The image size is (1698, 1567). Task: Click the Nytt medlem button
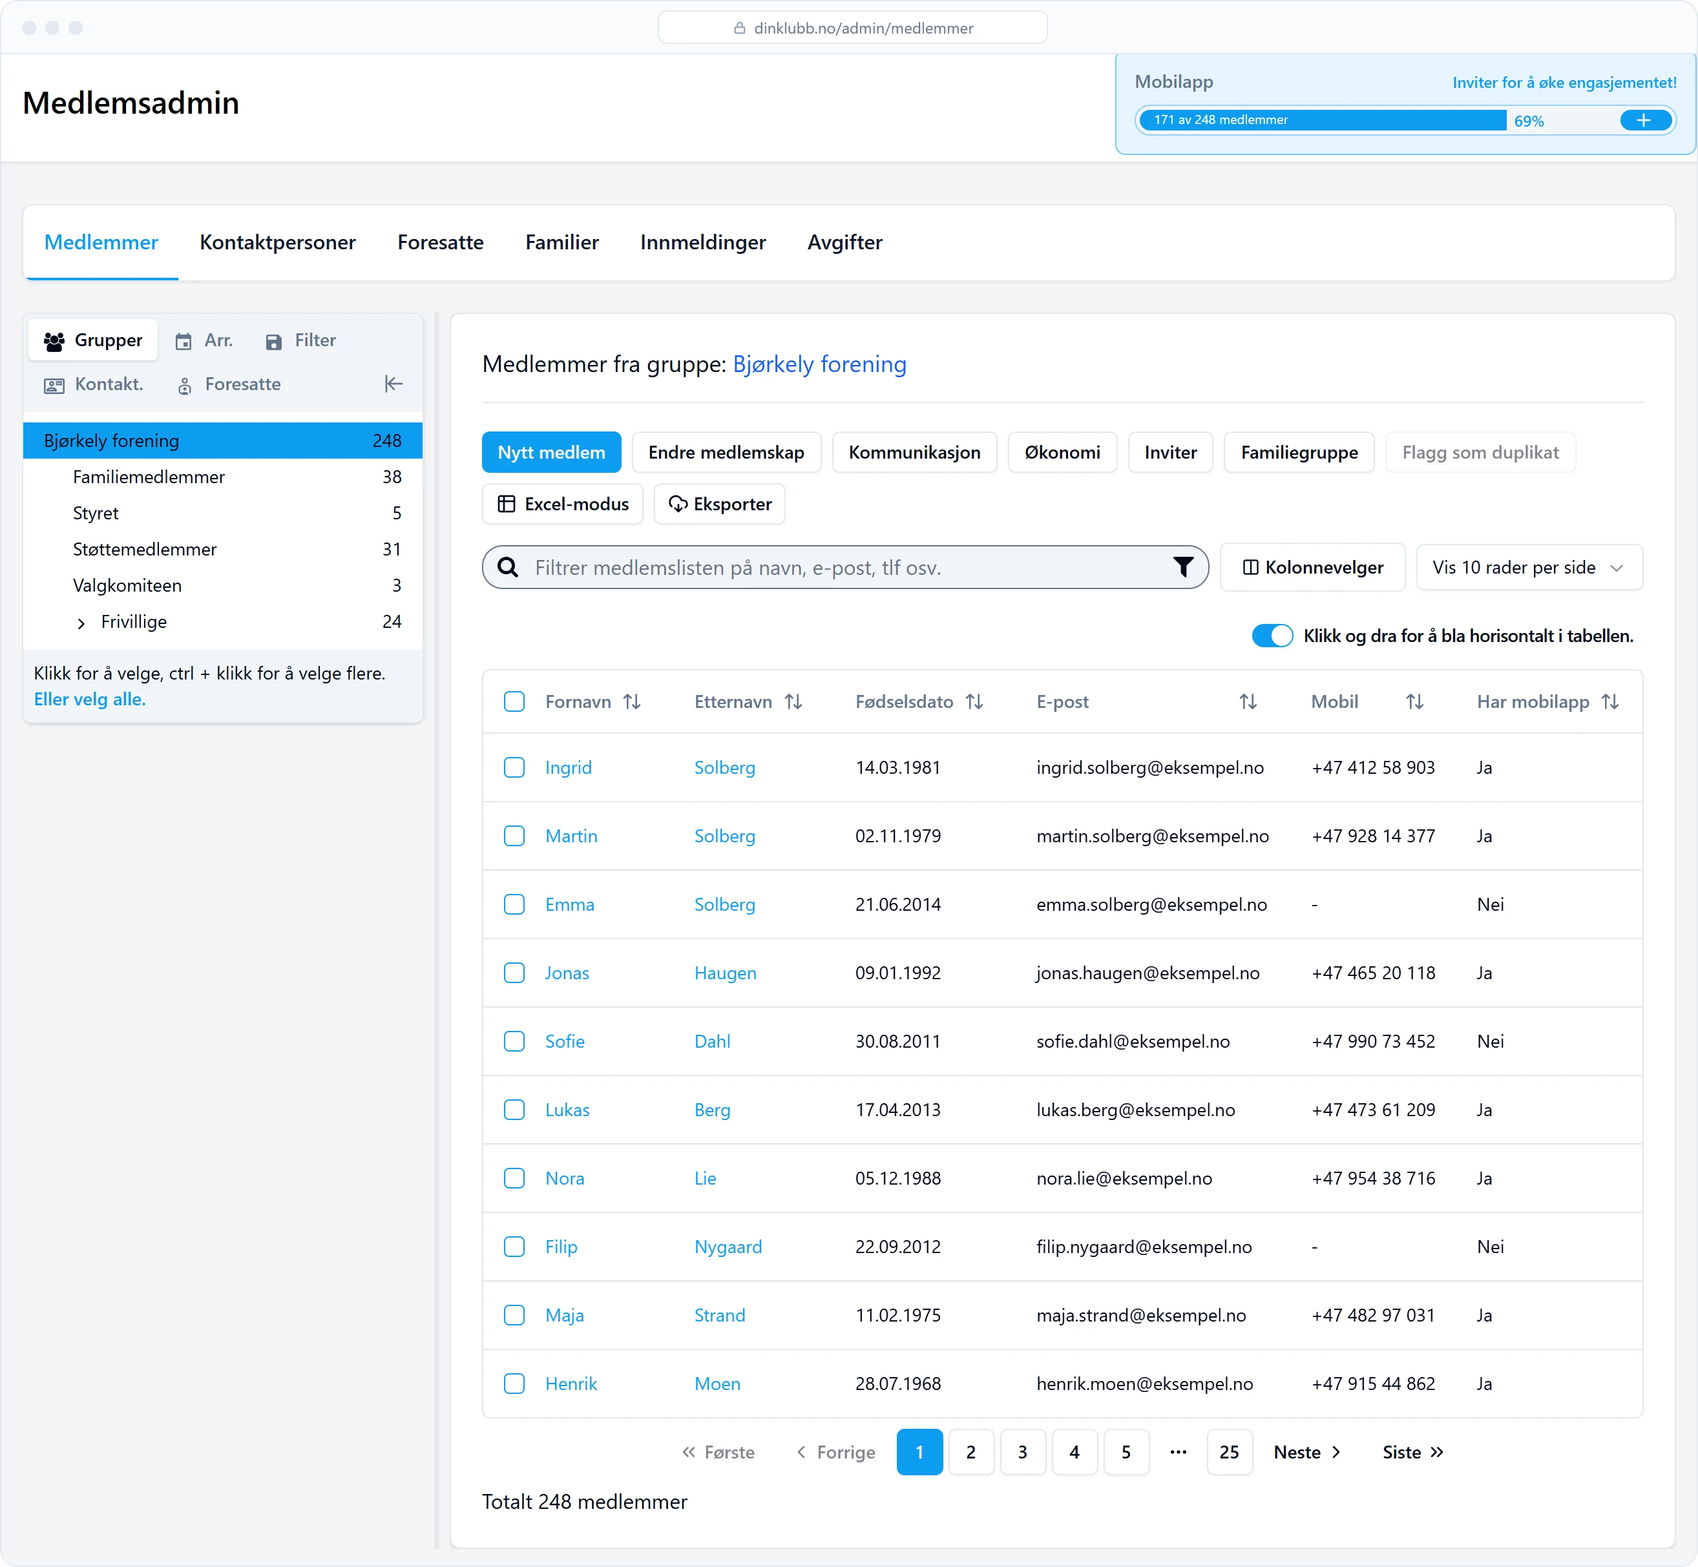point(551,453)
